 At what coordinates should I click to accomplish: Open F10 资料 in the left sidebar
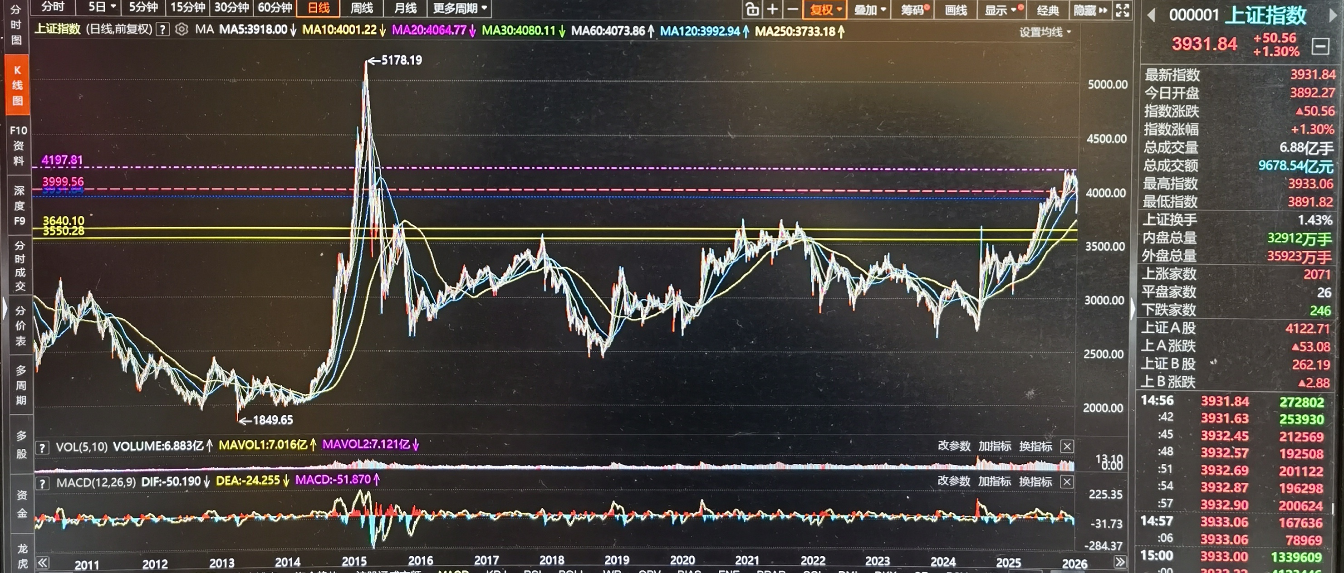[x=18, y=146]
